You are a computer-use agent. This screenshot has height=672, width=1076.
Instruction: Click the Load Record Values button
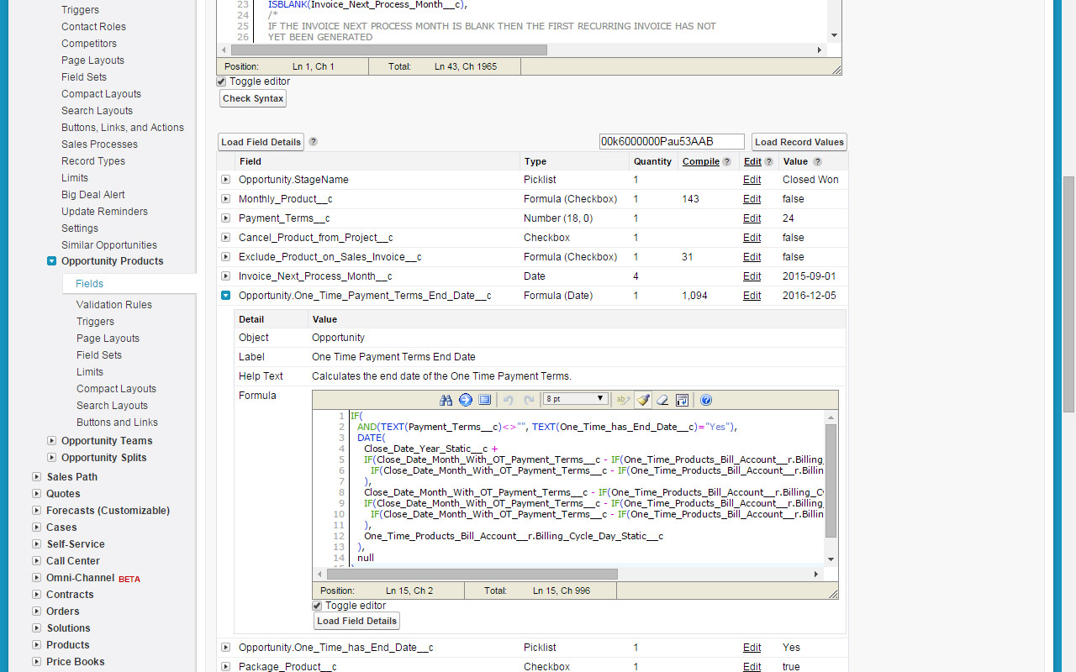tap(799, 142)
